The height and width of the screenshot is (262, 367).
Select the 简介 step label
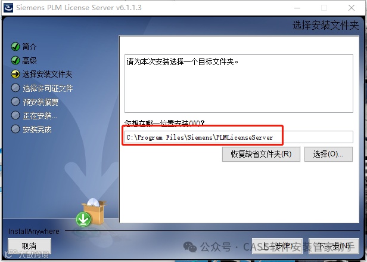pos(29,47)
